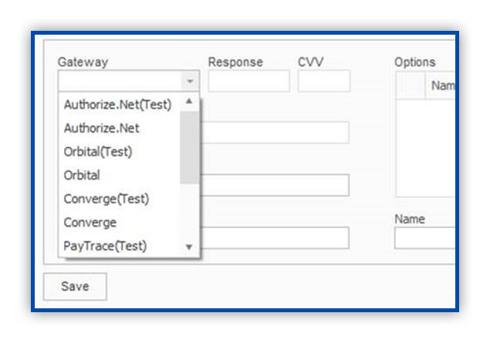490x343 pixels.
Task: Click the third wide field beside PayTrace(Test)
Action: click(x=275, y=238)
